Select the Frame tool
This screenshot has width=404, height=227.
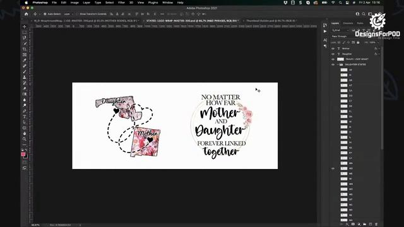tap(25, 55)
